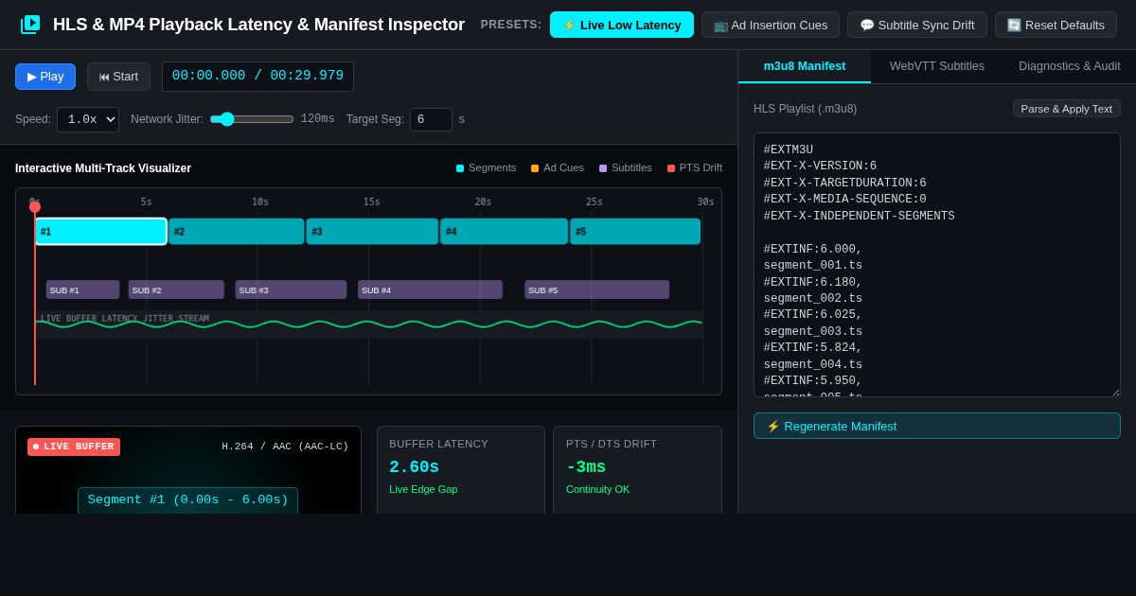
Task: Apply the Live Low Latency preset
Action: [622, 25]
